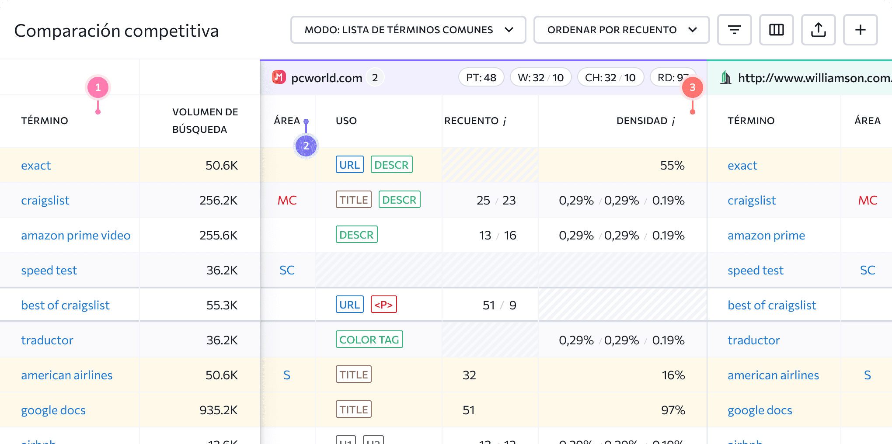Screen dimensions: 892x444
Task: Open speed test term under williamson
Action: coord(756,270)
